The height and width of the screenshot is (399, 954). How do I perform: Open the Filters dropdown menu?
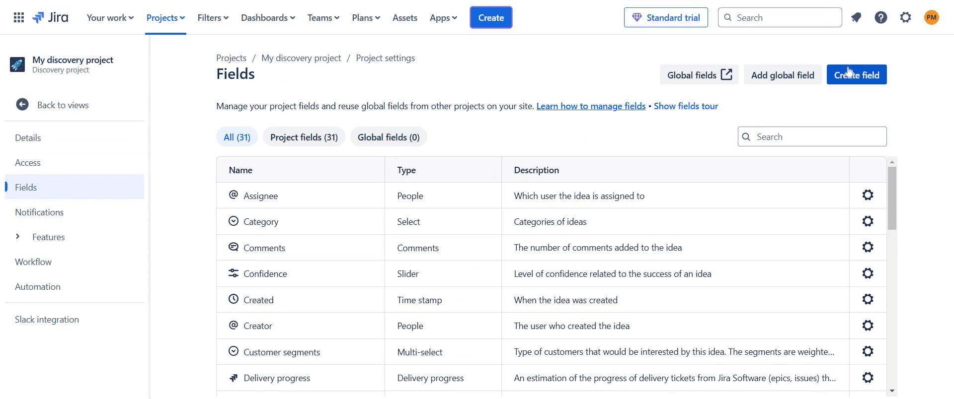[213, 18]
